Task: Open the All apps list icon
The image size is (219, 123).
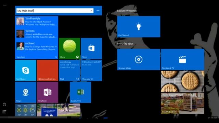Action: click(x=4, y=112)
